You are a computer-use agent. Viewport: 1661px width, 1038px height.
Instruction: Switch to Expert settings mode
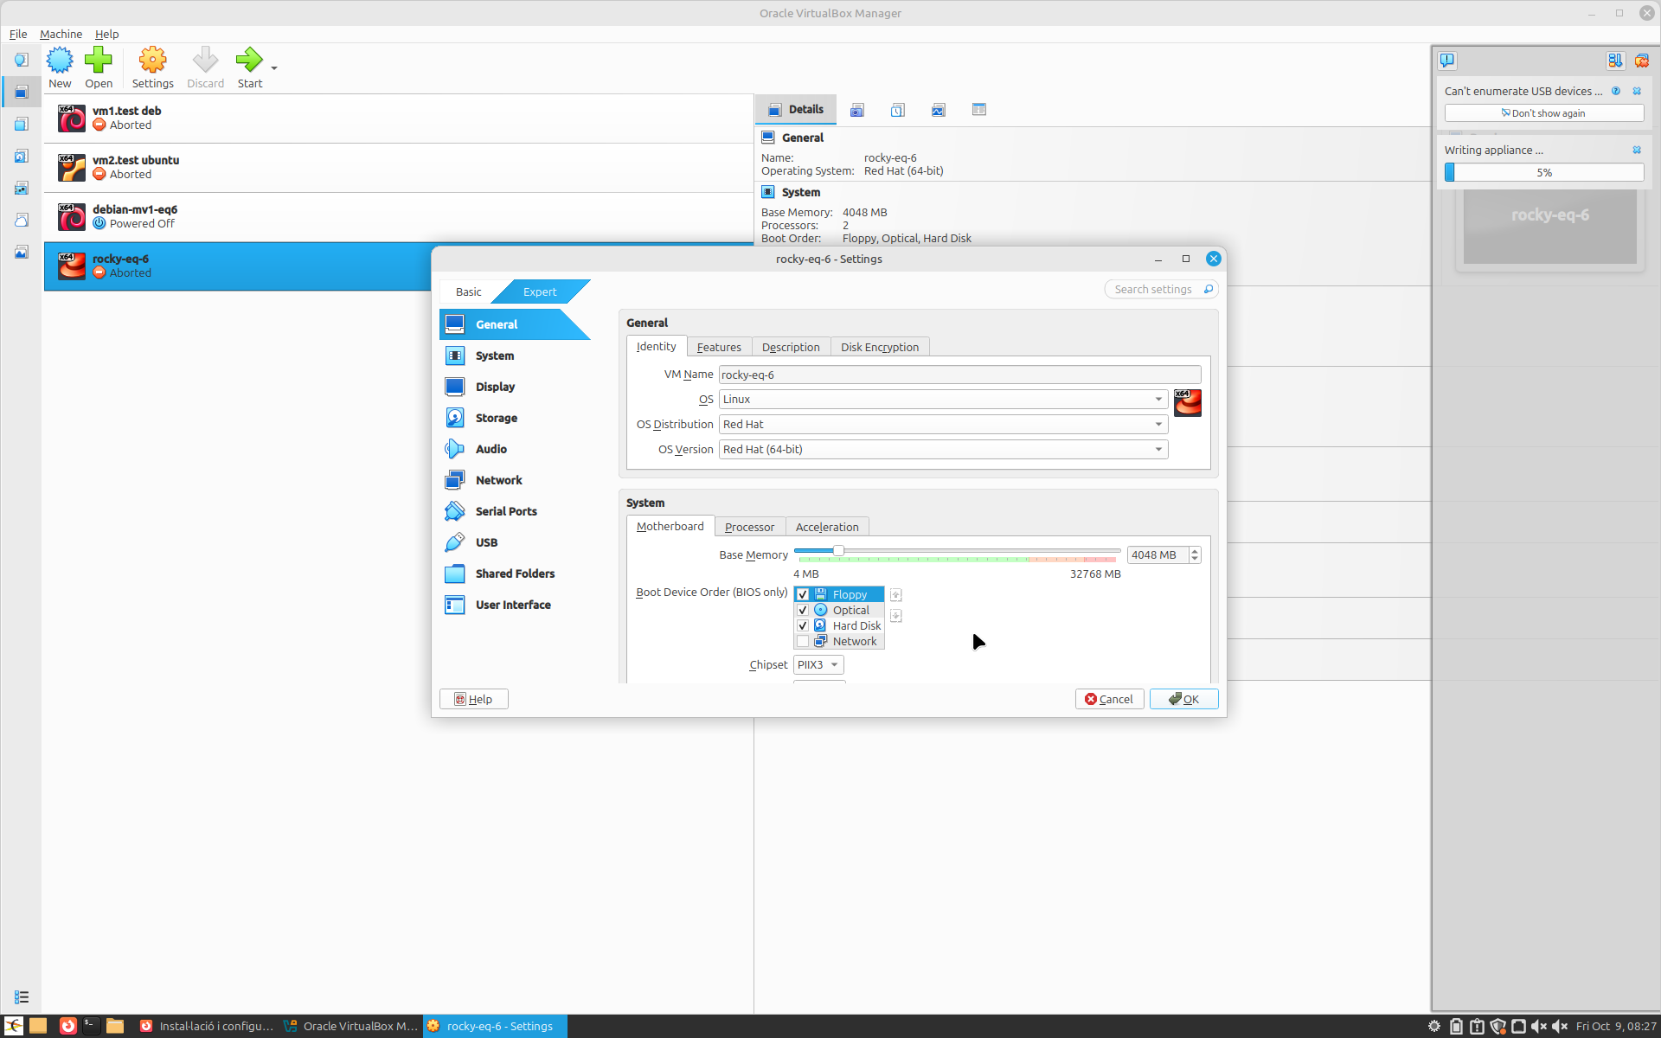540,292
